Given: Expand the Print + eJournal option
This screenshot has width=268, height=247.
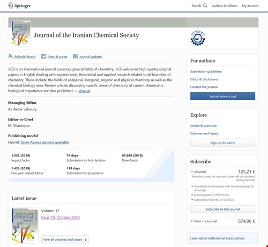Looking at the screenshot, I should tap(192, 221).
